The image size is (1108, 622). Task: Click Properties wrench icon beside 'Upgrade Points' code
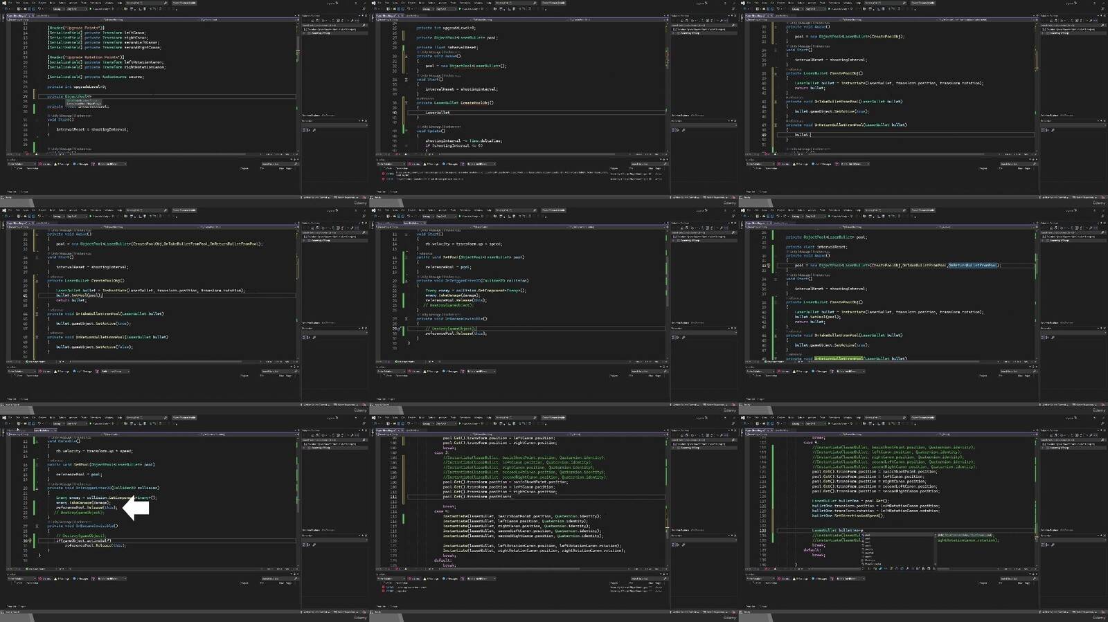click(314, 130)
